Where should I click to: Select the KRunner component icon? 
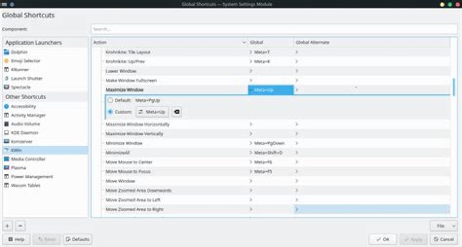(x=6, y=70)
